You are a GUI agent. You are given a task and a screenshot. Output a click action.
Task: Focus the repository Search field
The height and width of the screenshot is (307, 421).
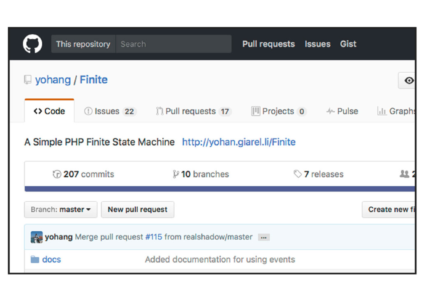pyautogui.click(x=173, y=44)
